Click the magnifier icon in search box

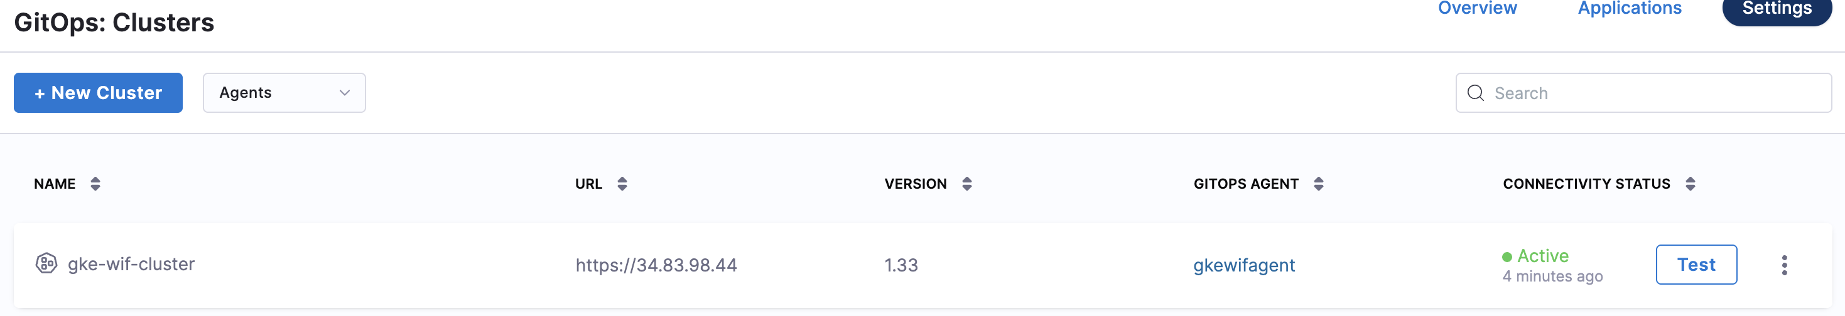pyautogui.click(x=1475, y=93)
